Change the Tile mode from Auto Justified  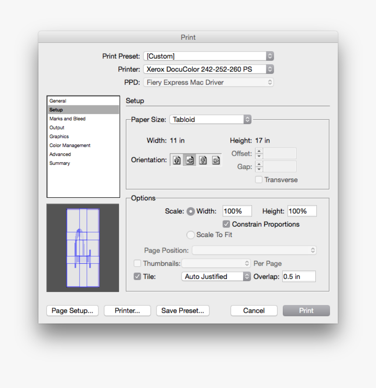click(216, 276)
